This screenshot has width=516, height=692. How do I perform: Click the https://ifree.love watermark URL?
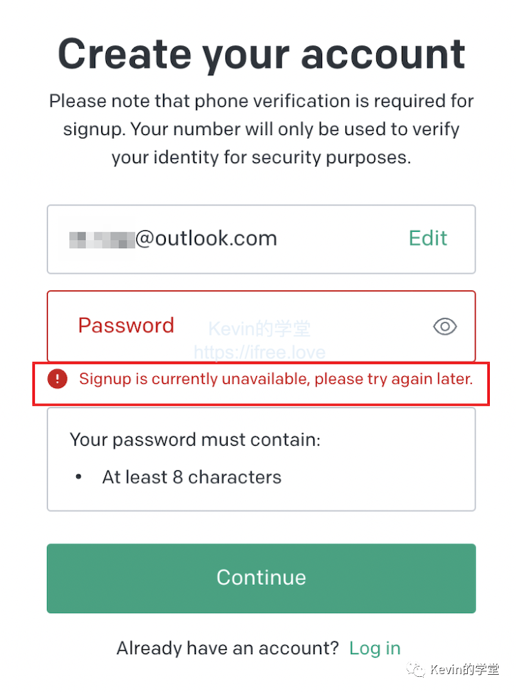click(259, 353)
